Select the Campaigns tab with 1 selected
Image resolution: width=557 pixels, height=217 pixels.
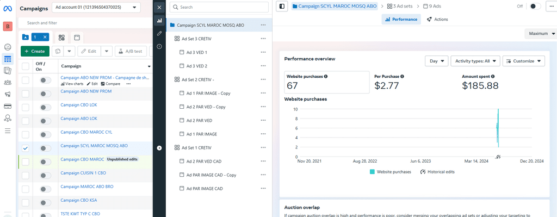[35, 37]
